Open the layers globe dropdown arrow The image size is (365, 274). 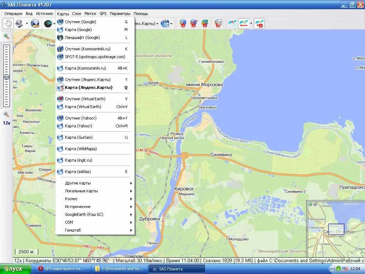tap(171, 24)
